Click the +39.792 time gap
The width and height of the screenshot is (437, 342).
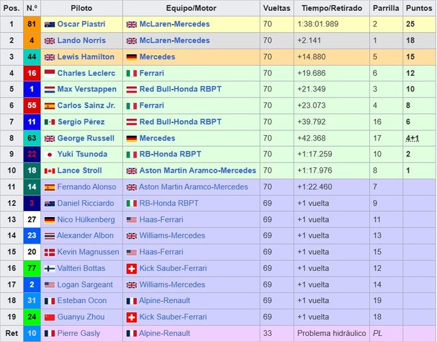(x=311, y=122)
